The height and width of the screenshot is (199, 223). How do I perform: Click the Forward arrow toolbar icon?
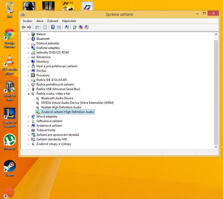coord(29,27)
